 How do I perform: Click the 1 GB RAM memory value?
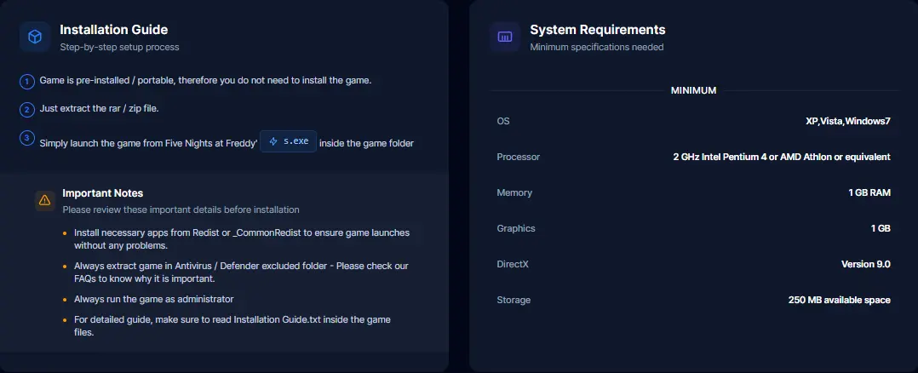869,192
